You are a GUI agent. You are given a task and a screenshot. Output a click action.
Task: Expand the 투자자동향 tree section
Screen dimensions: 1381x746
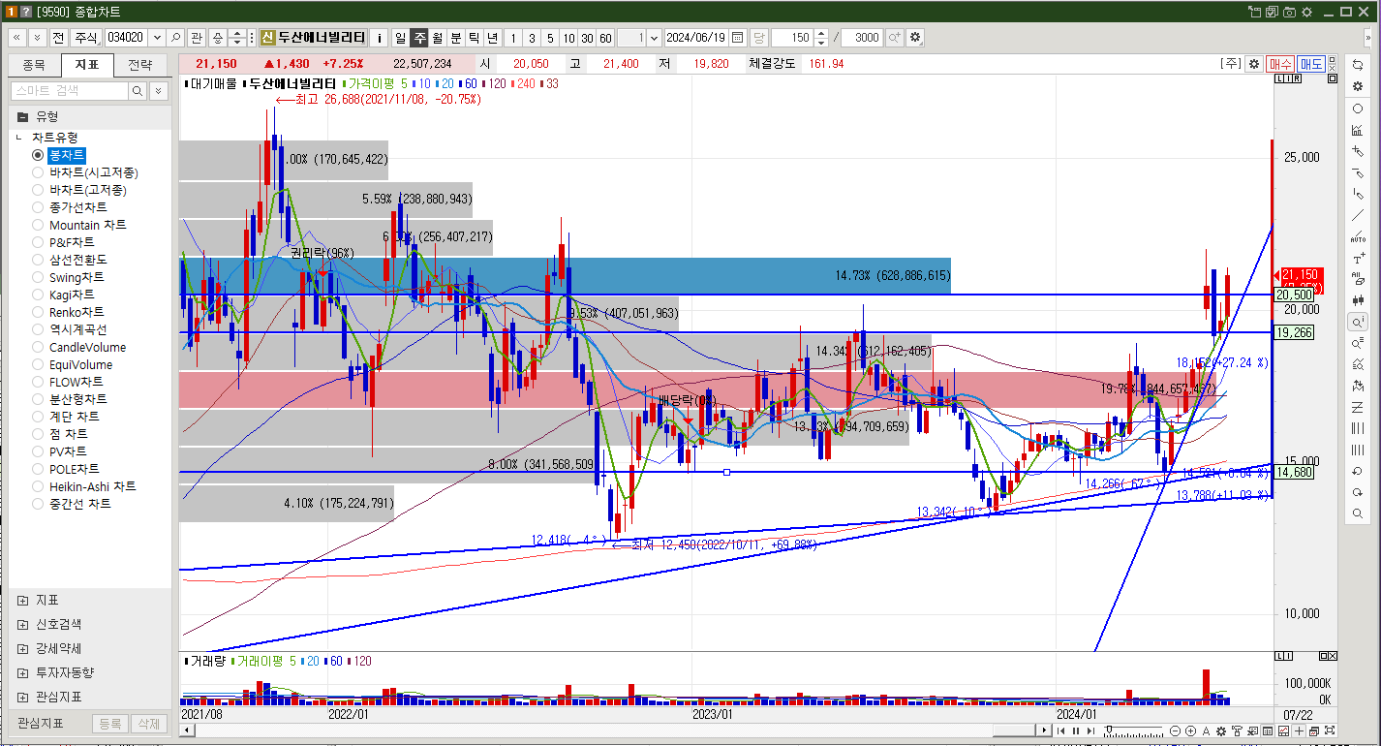22,672
